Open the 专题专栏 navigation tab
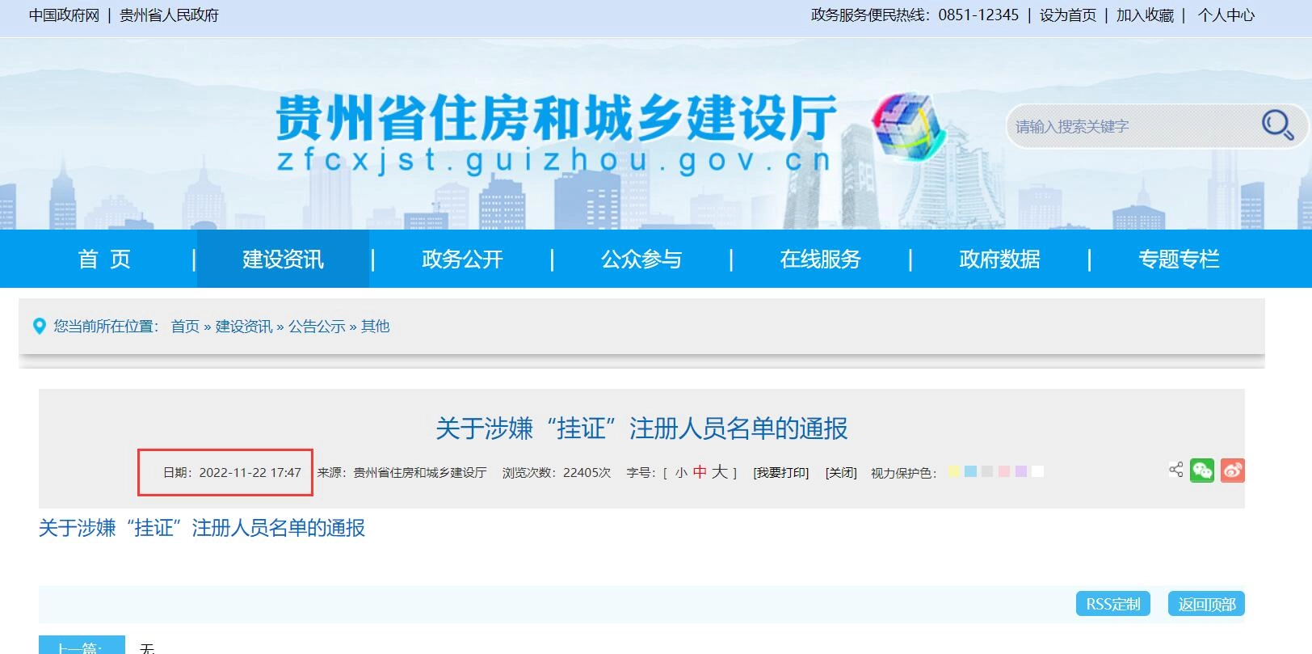1312x654 pixels. (1180, 259)
